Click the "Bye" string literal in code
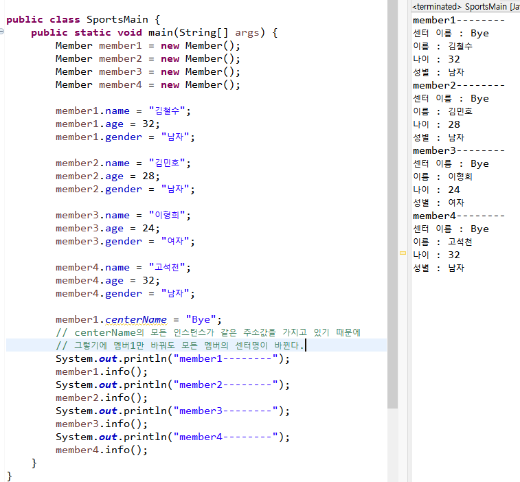The image size is (520, 482). tap(201, 319)
